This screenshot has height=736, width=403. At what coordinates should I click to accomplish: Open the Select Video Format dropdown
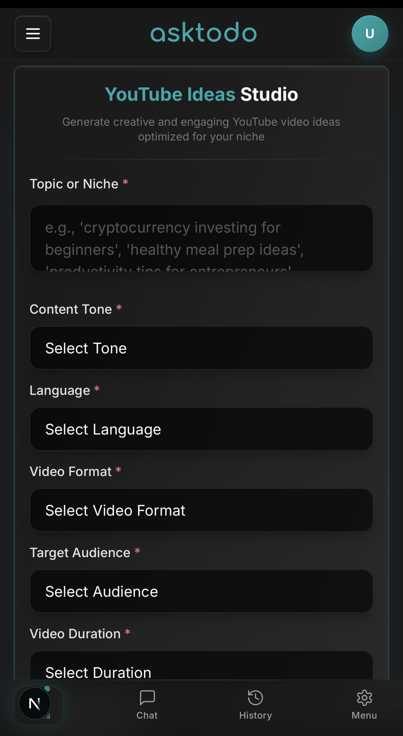201,510
